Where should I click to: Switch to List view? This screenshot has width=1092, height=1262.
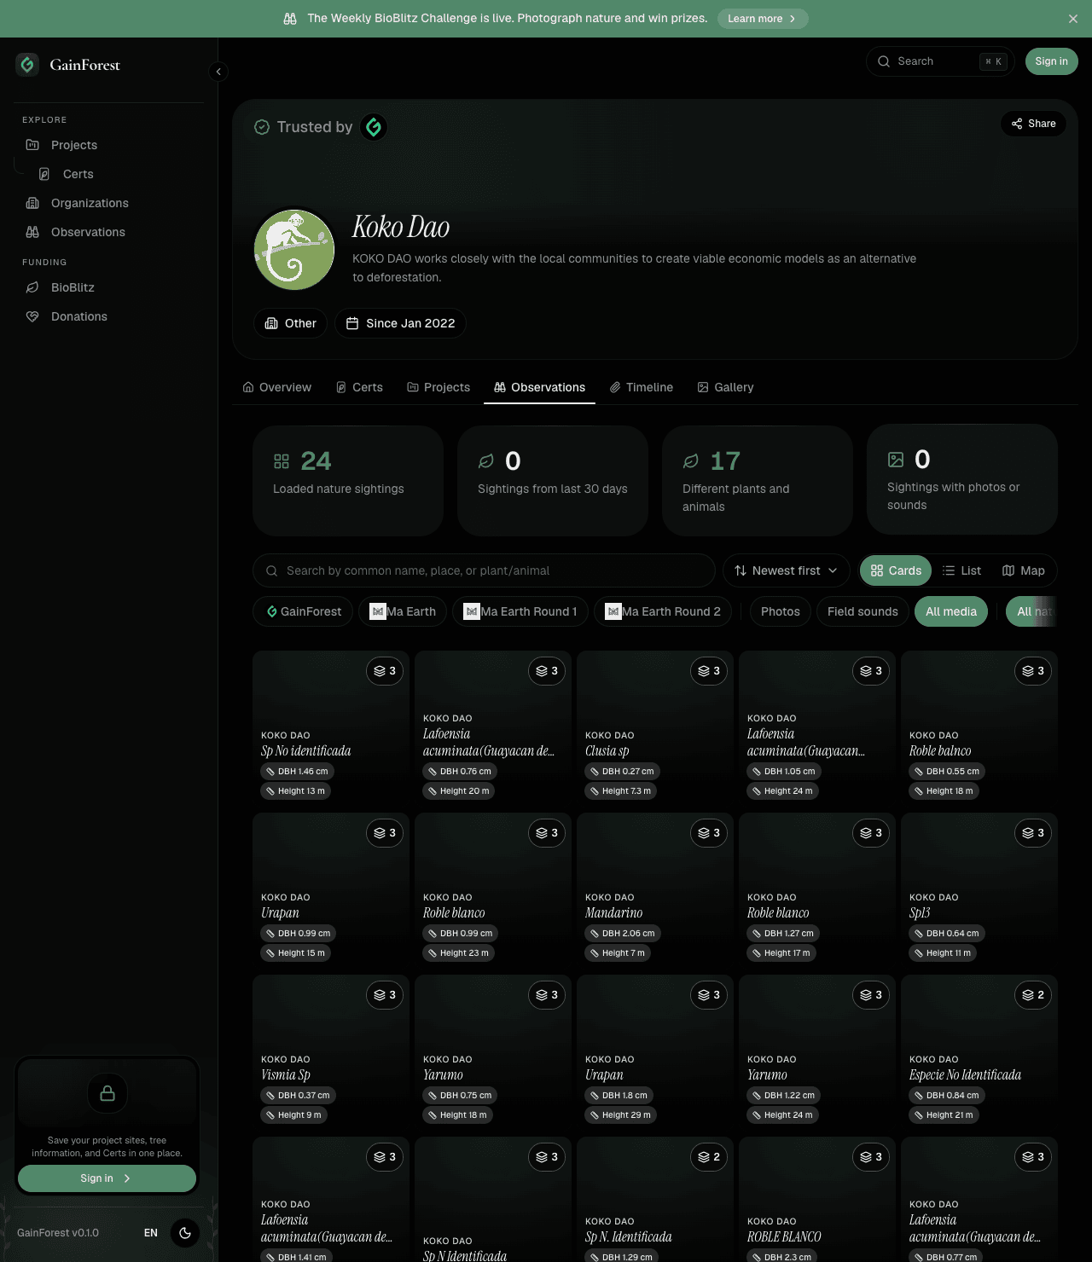961,570
